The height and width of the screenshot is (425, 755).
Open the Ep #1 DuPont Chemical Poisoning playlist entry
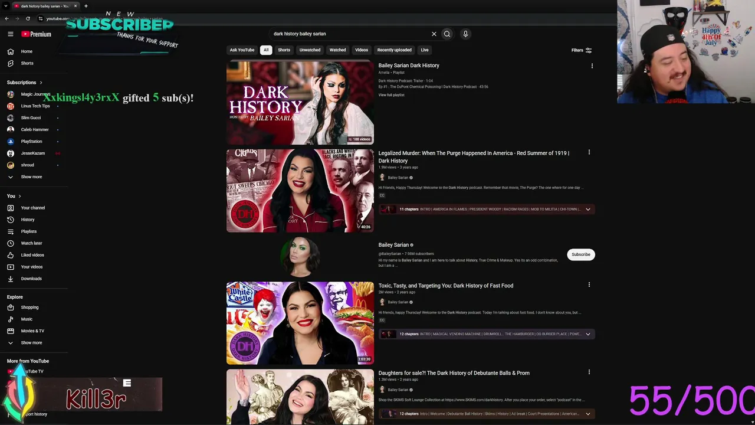point(433,87)
